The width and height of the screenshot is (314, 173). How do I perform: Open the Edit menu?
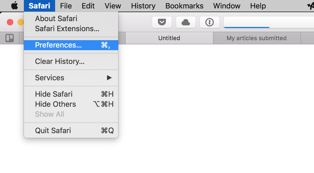pos(88,6)
